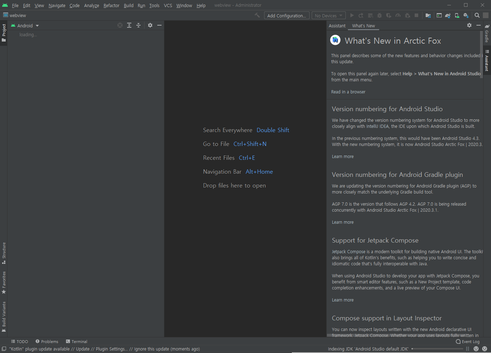Click the frowning negative feedback icon
This screenshot has width=491, height=353.
(x=485, y=349)
